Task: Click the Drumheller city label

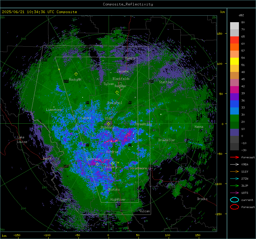Action: [x=167, y=140]
